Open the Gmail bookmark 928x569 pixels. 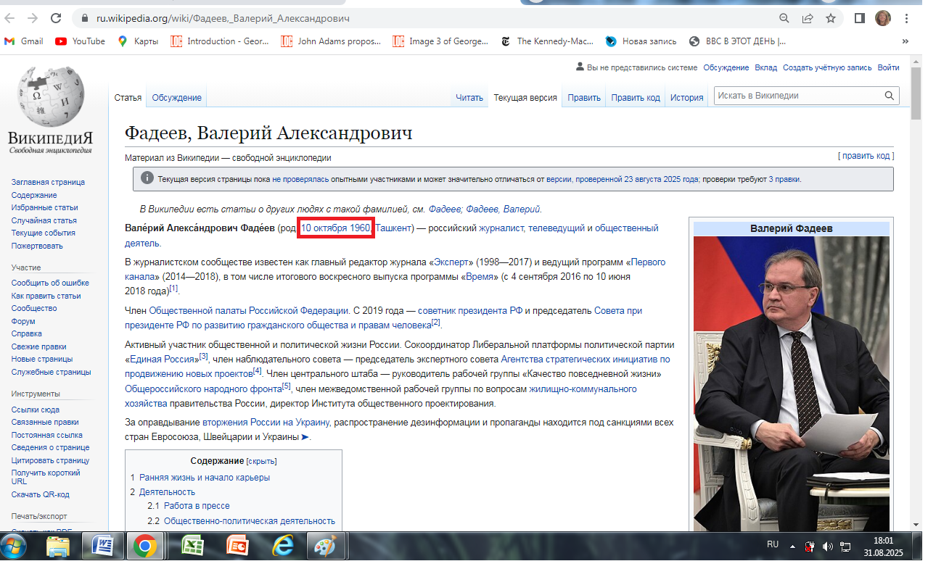pos(24,41)
